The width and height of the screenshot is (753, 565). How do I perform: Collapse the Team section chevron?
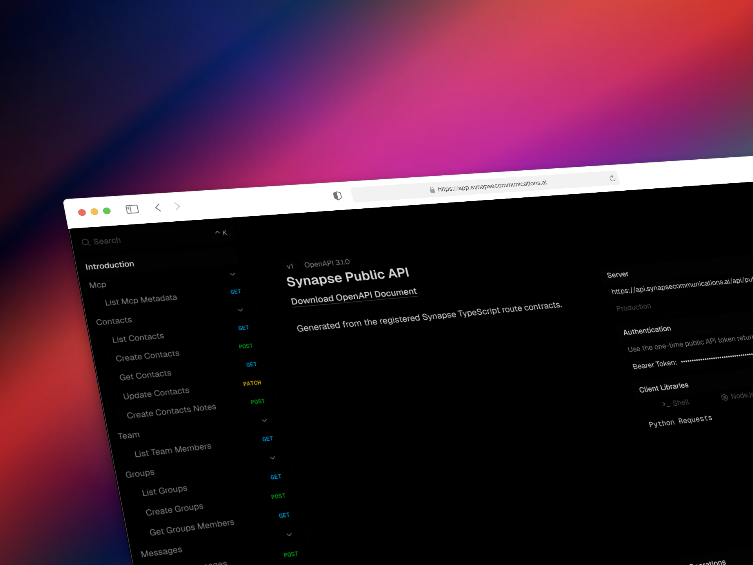tap(264, 420)
